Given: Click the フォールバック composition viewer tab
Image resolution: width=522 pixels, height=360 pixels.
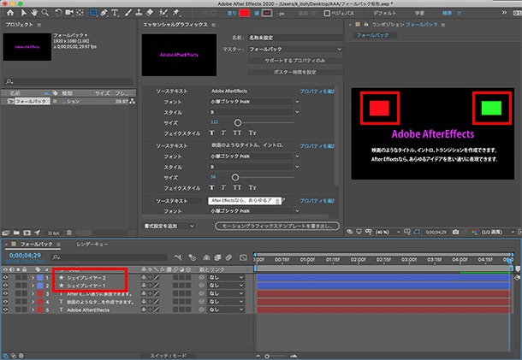Looking at the screenshot, I should pyautogui.click(x=372, y=35).
